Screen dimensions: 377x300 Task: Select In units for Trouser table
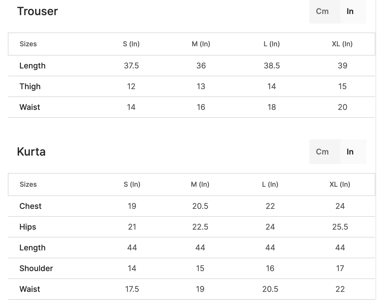(350, 11)
